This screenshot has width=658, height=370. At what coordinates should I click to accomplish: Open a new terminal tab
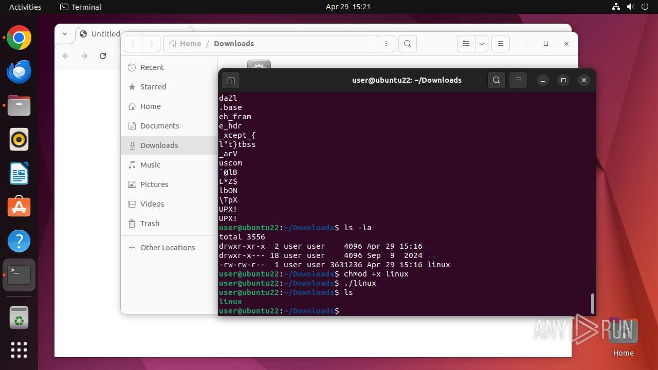tap(231, 80)
